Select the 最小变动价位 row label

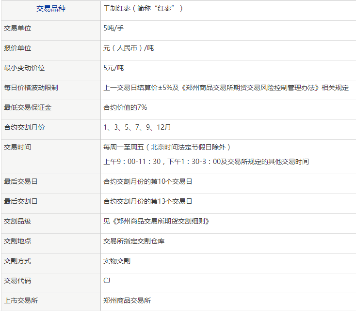click(24, 68)
